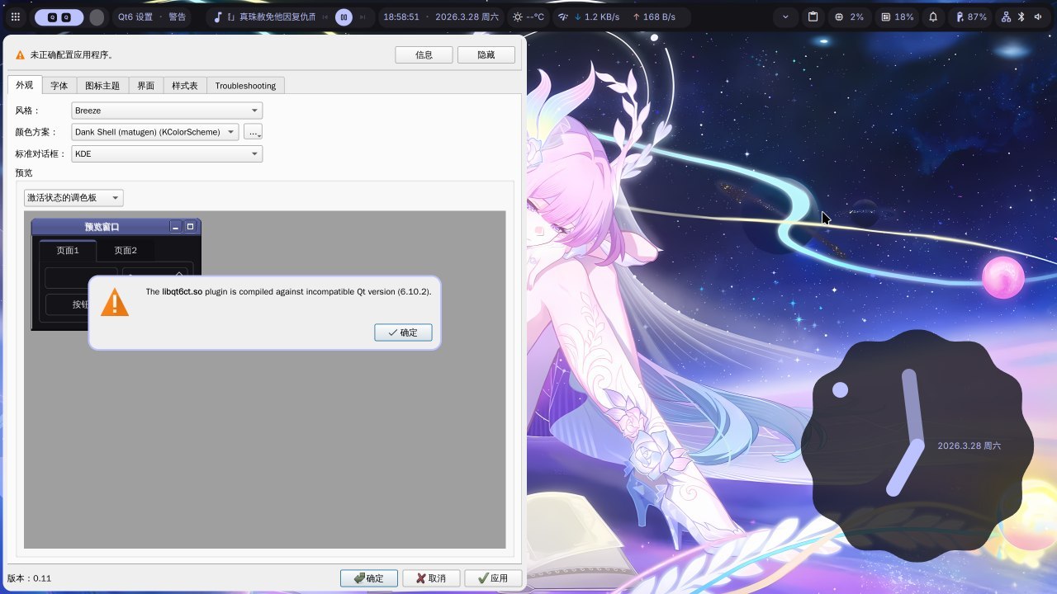Open the 风格 Breeze style dropdown

167,111
